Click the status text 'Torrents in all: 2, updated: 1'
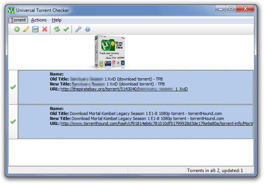Screen dimensions: 264x184 coord(215,170)
